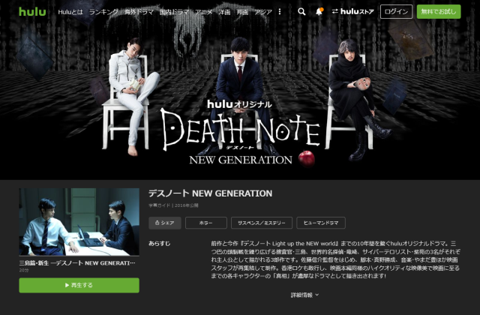The width and height of the screenshot is (480, 315).
Task: Open the search magnifier icon
Action: click(x=301, y=12)
